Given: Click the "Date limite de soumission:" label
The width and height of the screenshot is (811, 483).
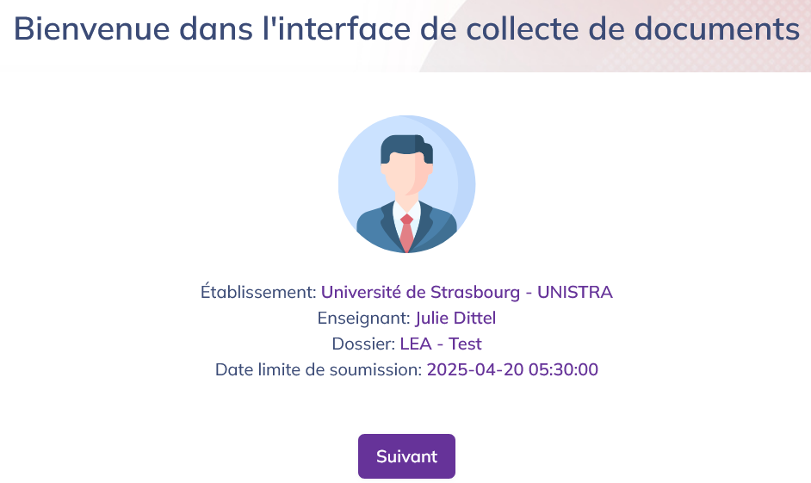Looking at the screenshot, I should click(319, 370).
